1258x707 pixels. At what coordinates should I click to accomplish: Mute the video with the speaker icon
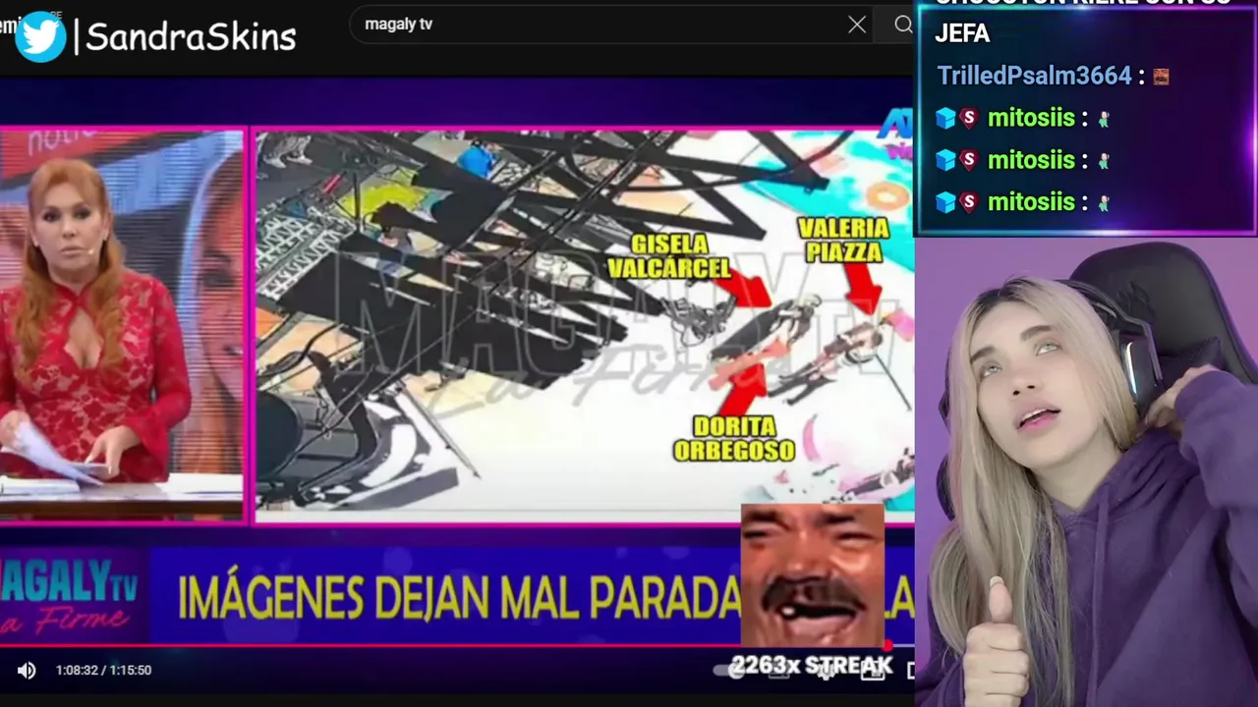(x=27, y=670)
